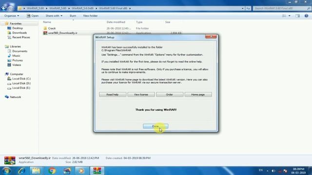Select Libraries in navigation pane
The height and width of the screenshot is (175, 312).
[x=15, y=47]
